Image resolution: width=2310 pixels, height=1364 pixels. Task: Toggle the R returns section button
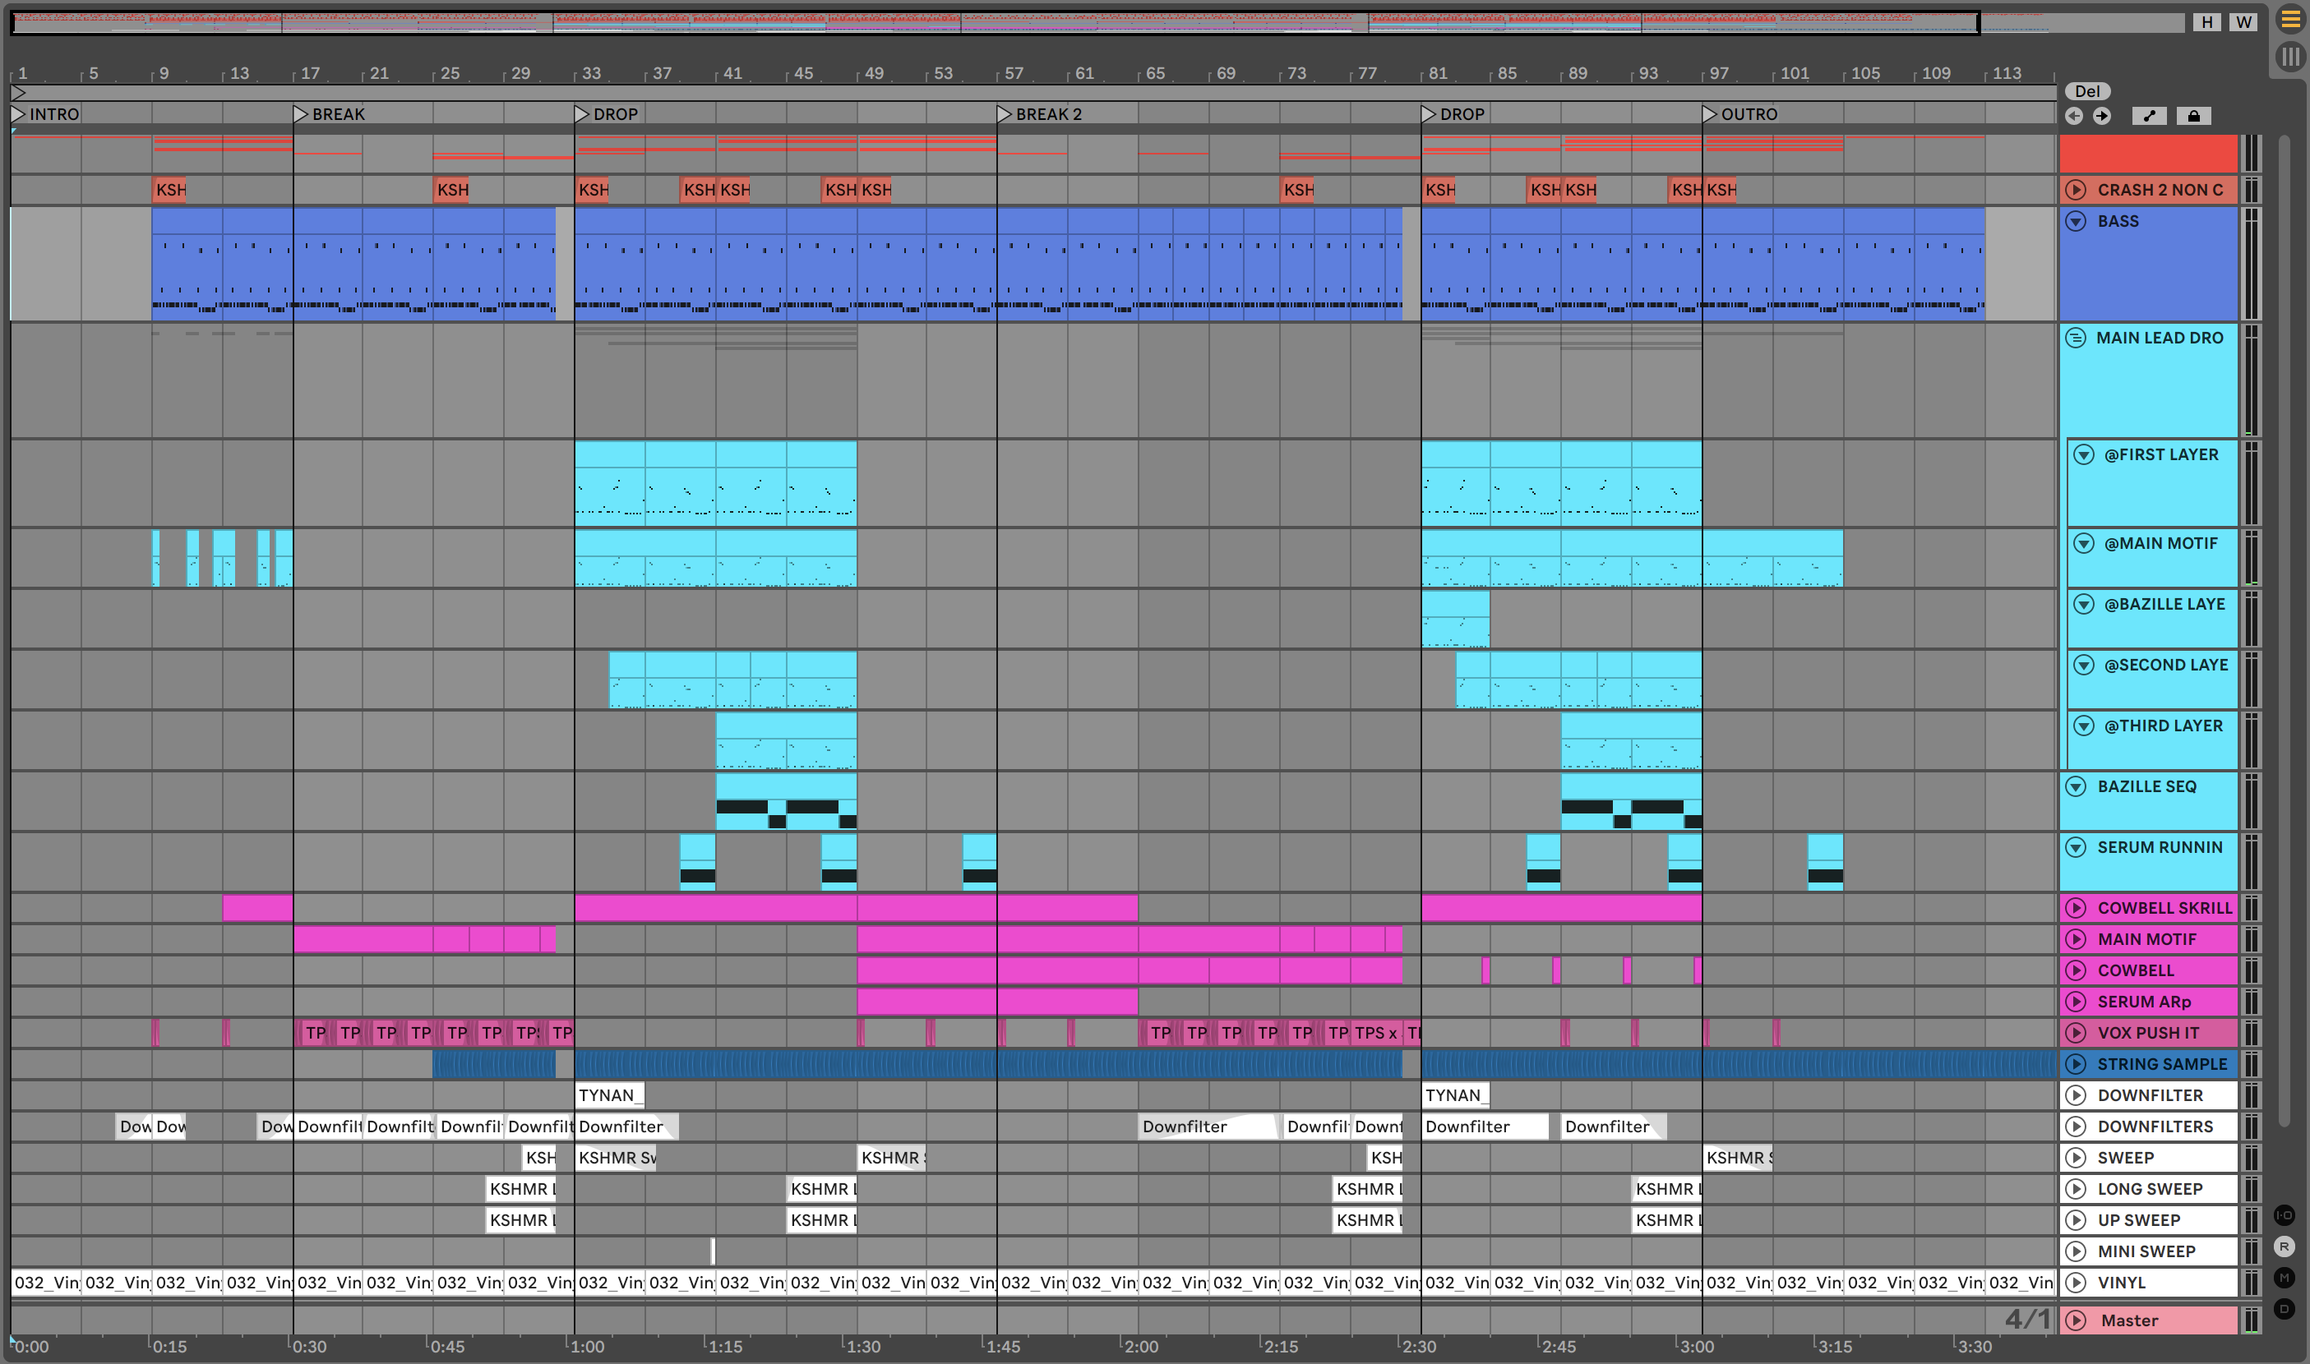[x=2285, y=1246]
